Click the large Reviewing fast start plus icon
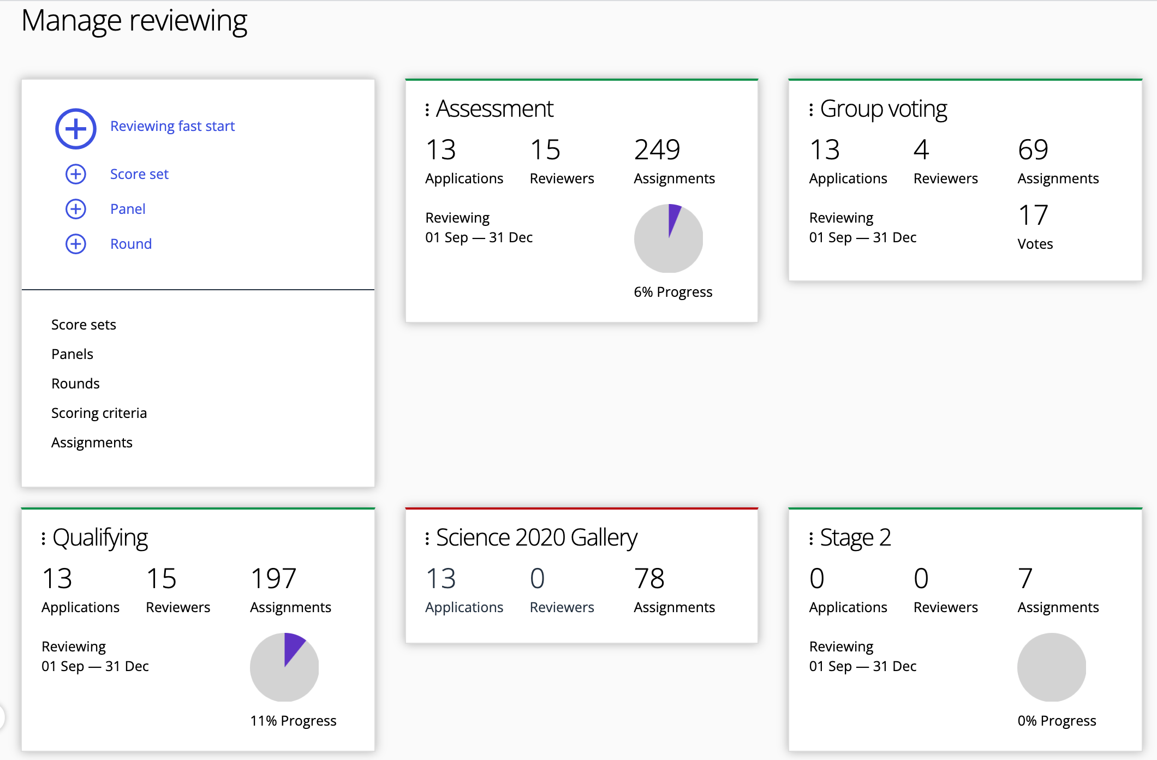 click(76, 129)
